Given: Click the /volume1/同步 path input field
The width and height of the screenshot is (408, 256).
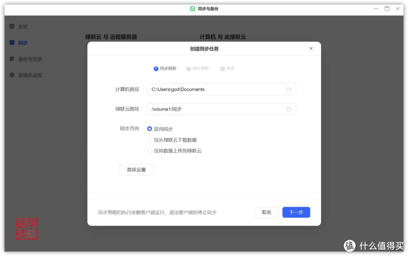Looking at the screenshot, I should [x=212, y=109].
